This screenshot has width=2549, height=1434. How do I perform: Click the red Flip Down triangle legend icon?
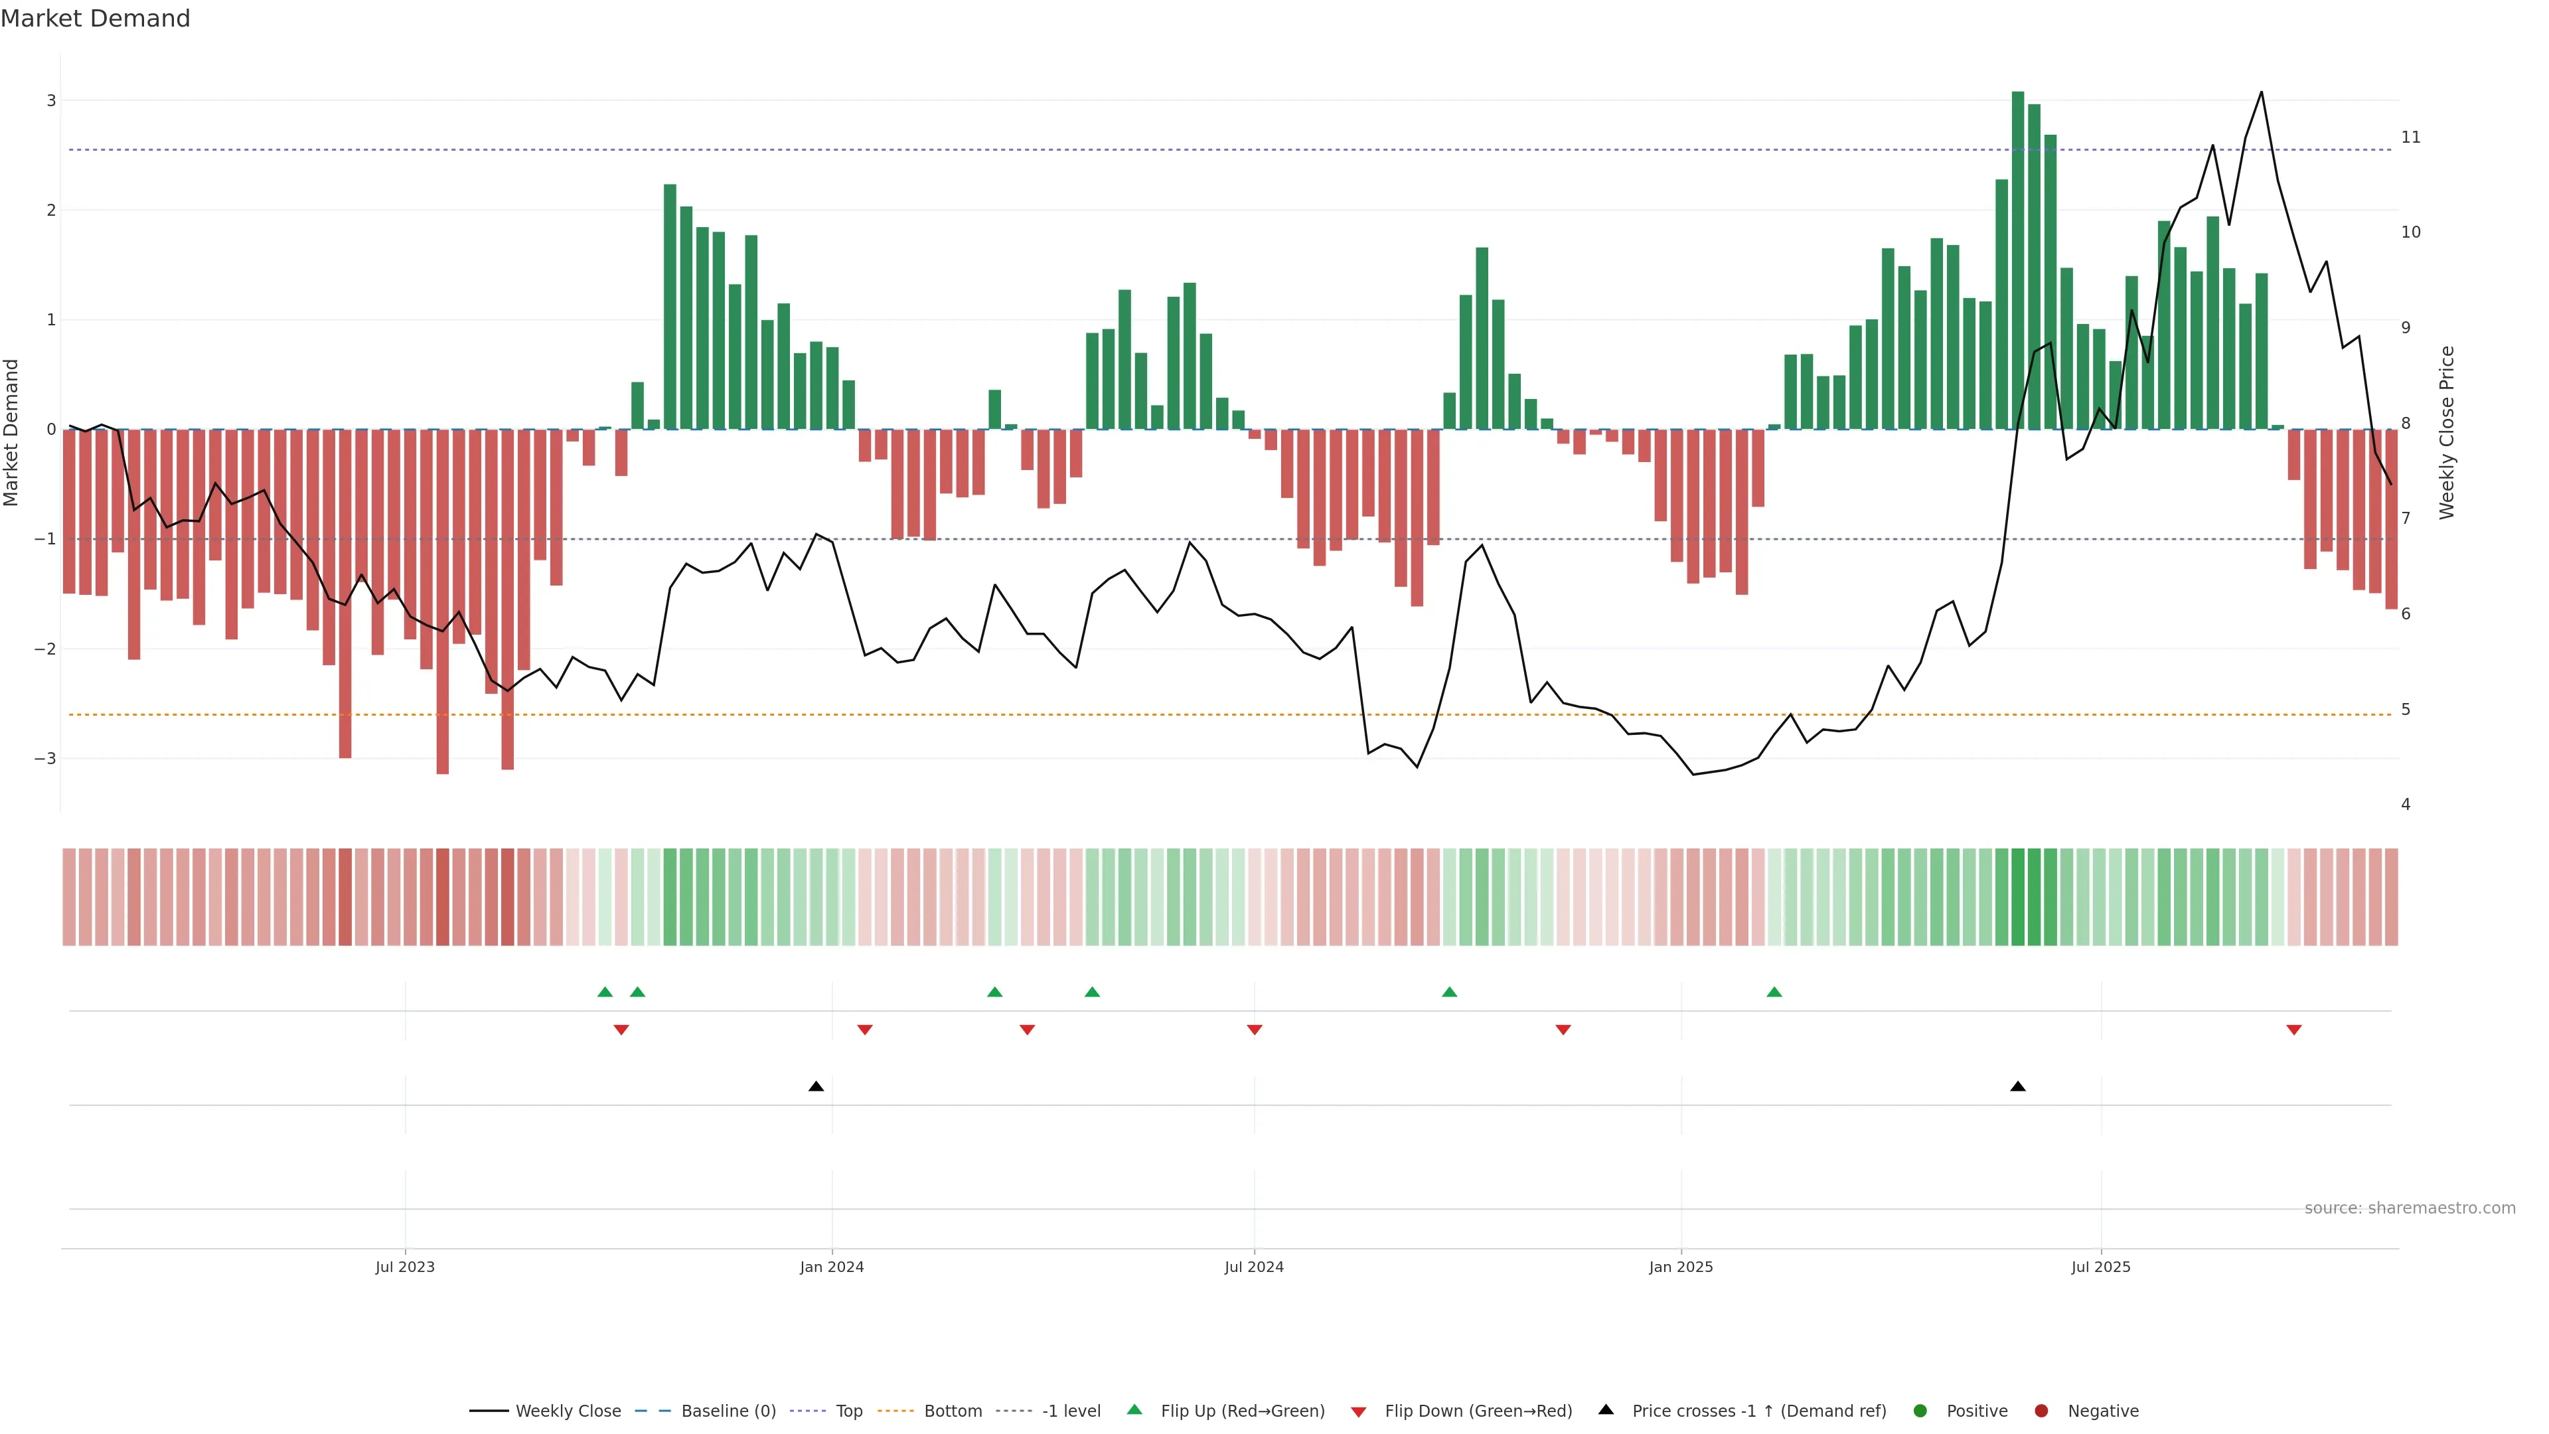[x=1359, y=1411]
